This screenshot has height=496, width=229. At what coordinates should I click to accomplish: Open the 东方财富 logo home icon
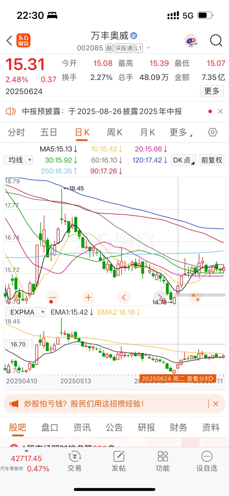23,41
